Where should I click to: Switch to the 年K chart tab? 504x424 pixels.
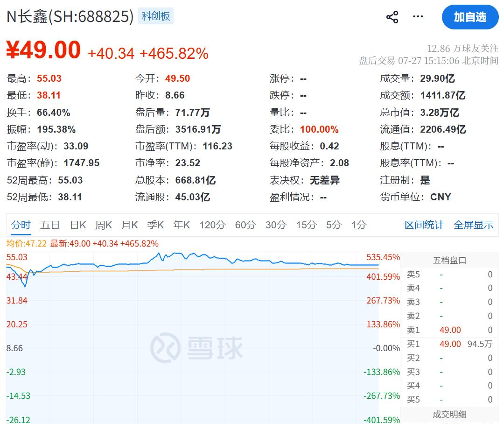point(182,225)
